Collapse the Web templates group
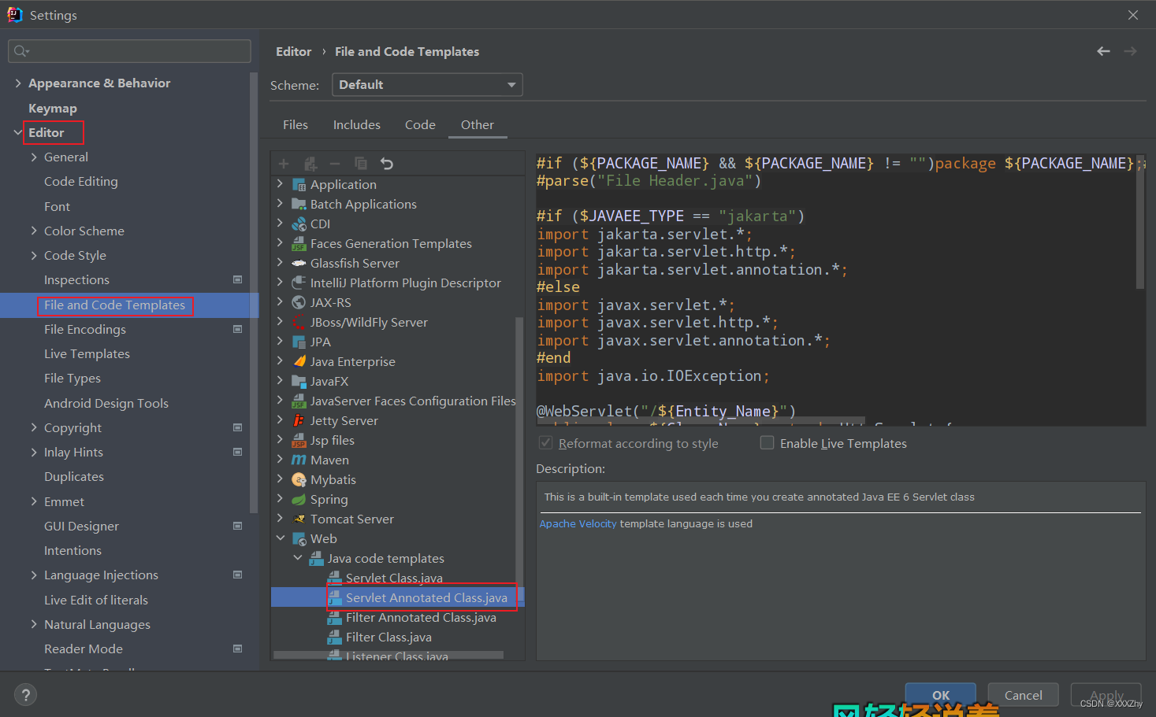 click(x=281, y=538)
